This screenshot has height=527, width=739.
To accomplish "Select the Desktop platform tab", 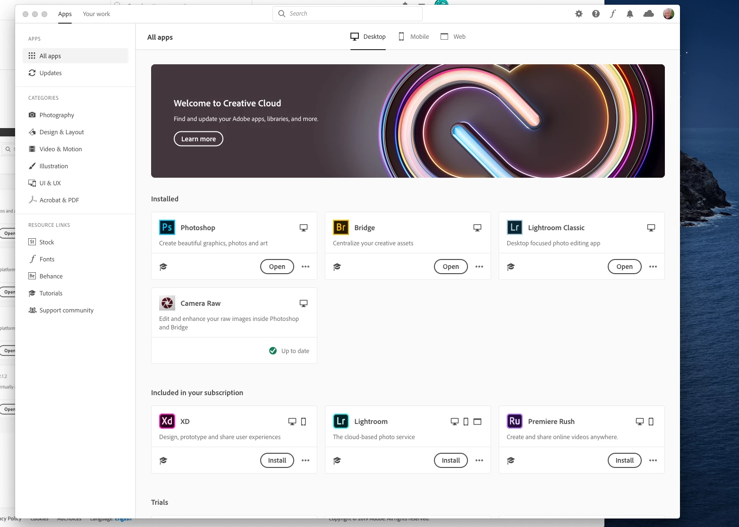I will pyautogui.click(x=368, y=36).
